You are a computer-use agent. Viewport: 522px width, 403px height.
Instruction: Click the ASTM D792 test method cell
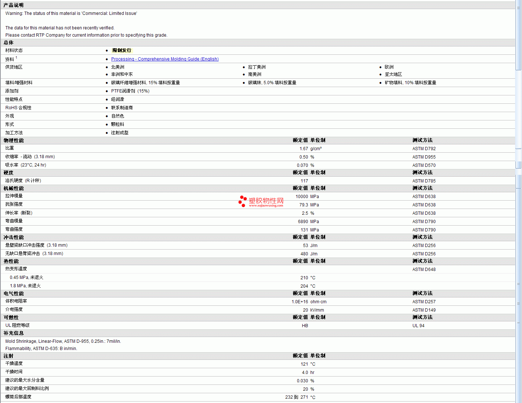pos(424,149)
